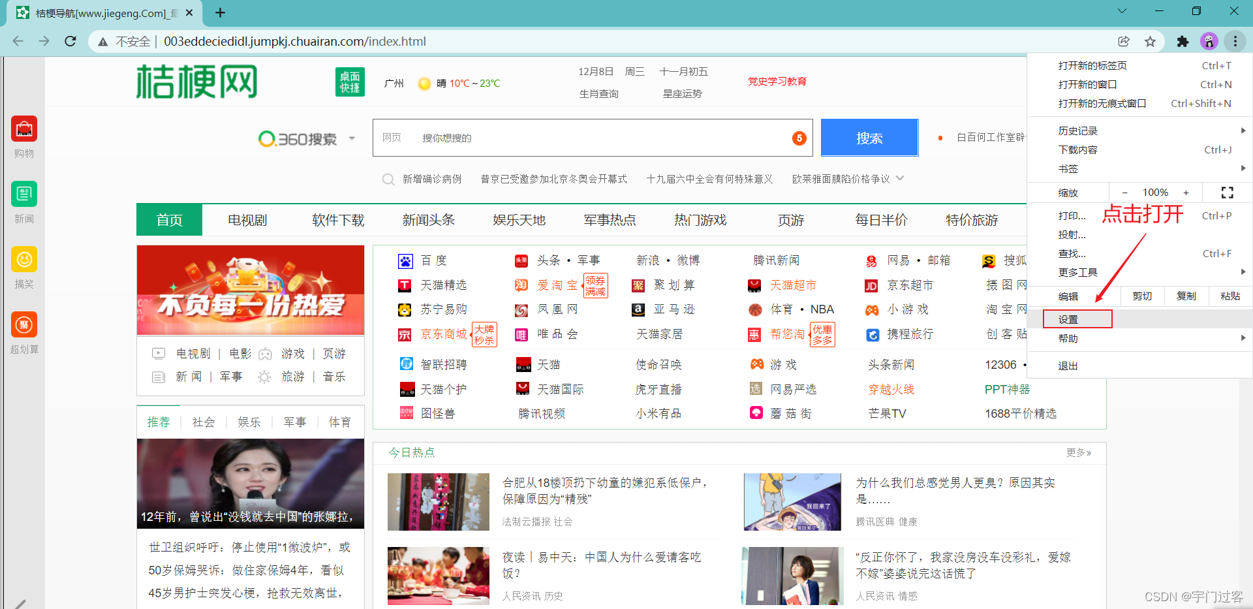Click the browser back arrow
The width and height of the screenshot is (1253, 609).
(x=18, y=41)
